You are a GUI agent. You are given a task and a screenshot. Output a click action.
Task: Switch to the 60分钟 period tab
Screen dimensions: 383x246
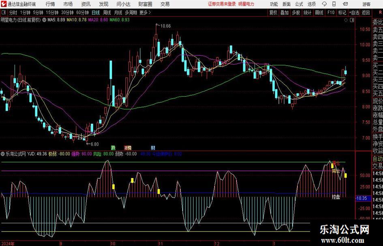pos(82,13)
